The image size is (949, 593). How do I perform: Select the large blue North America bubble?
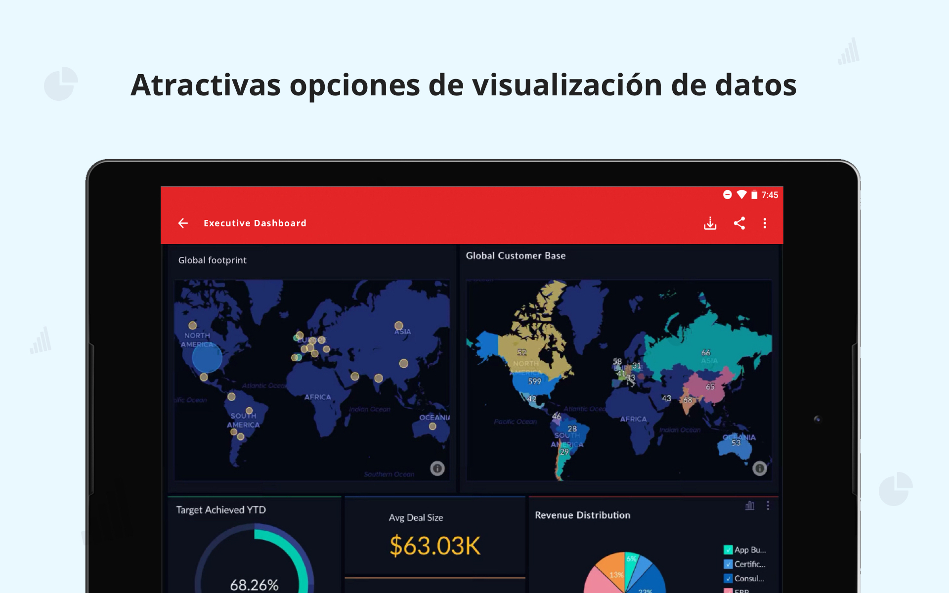(207, 358)
